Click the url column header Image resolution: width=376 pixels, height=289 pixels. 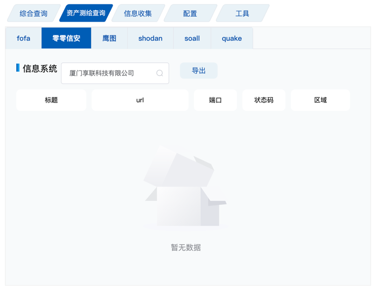coord(140,100)
